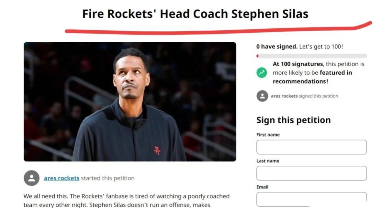
Task: Click the First name field label
Action: coord(268,135)
